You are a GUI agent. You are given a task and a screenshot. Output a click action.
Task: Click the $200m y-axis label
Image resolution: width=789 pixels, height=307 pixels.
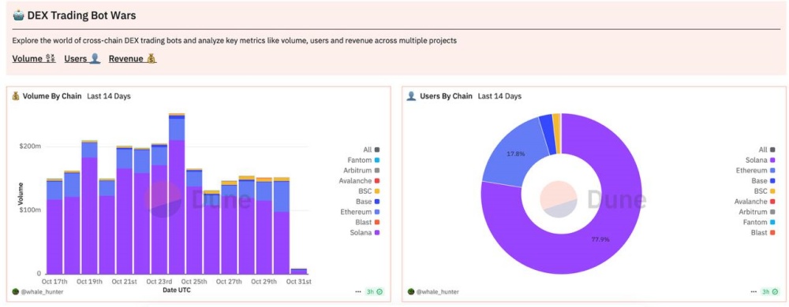[30, 146]
